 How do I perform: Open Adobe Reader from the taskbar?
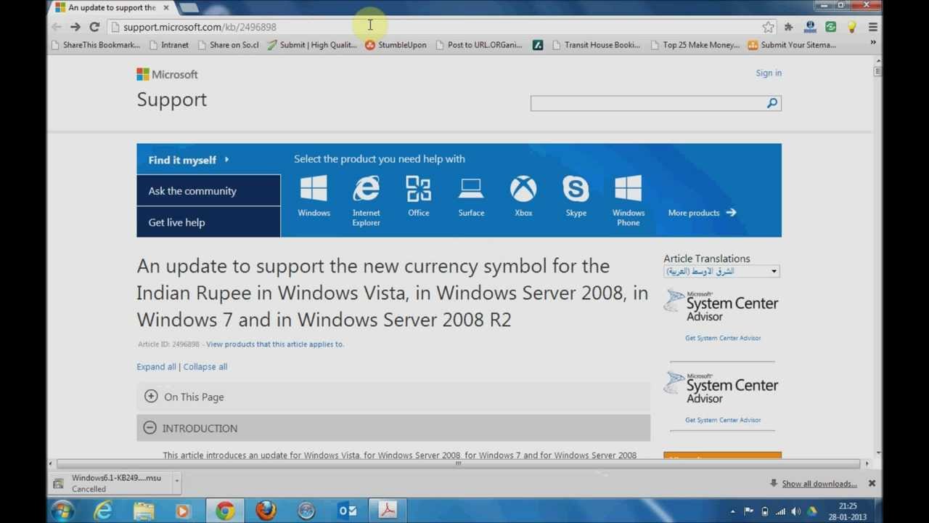(388, 511)
